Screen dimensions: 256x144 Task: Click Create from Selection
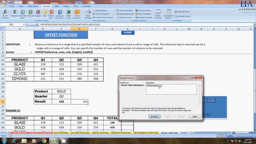click(103, 18)
